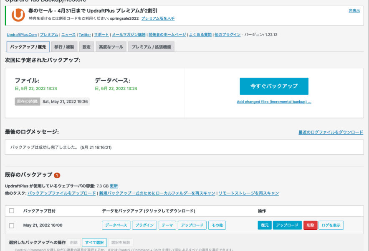
Task: Click the last log message text
Action: [61, 147]
